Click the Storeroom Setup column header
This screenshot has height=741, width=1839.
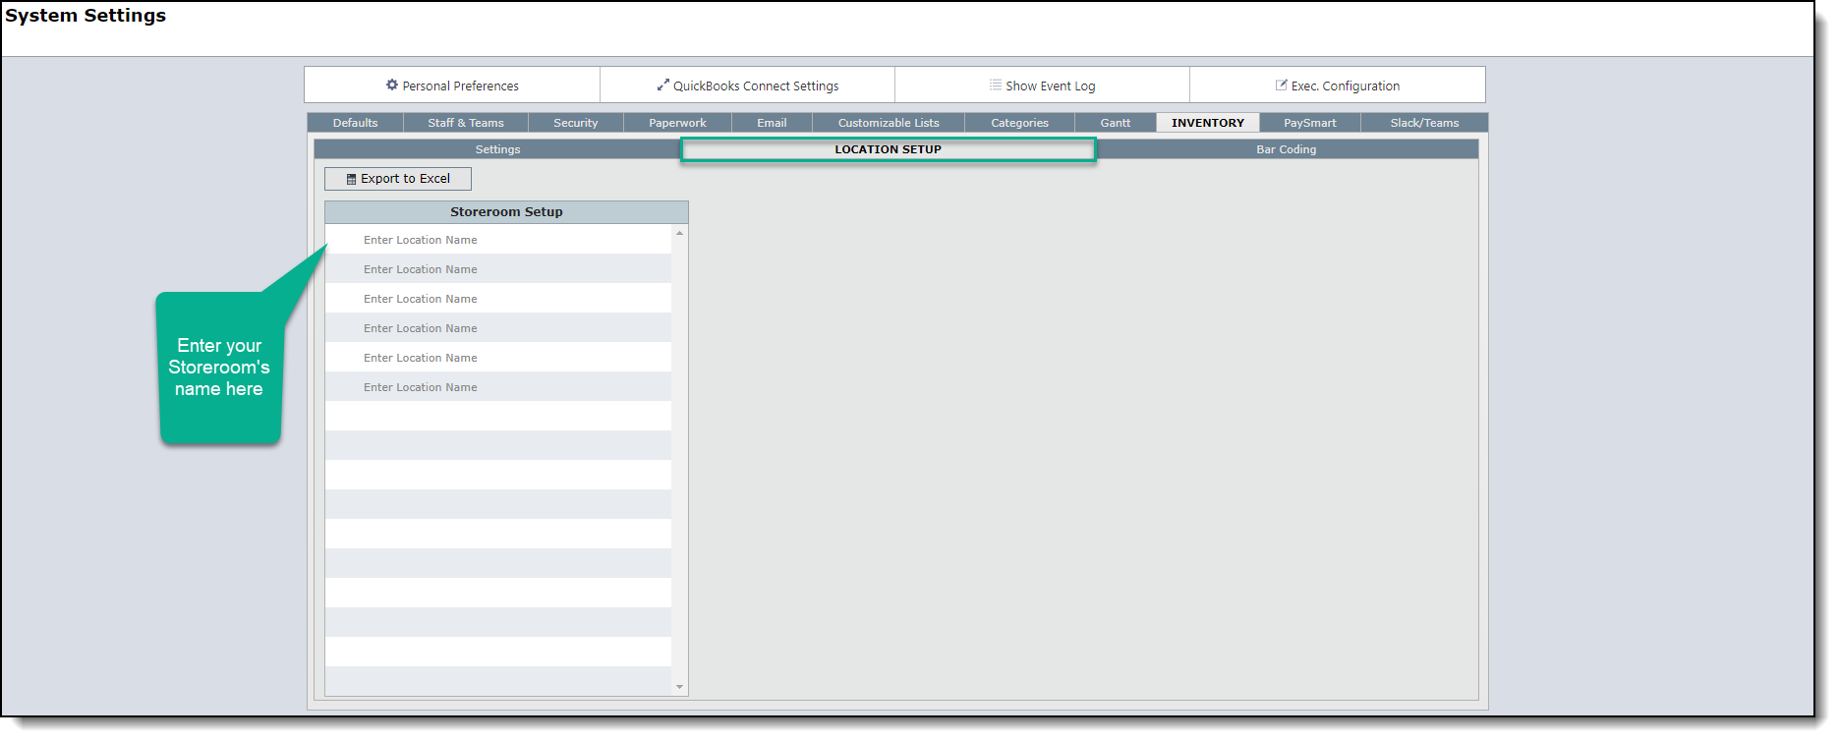click(x=506, y=212)
